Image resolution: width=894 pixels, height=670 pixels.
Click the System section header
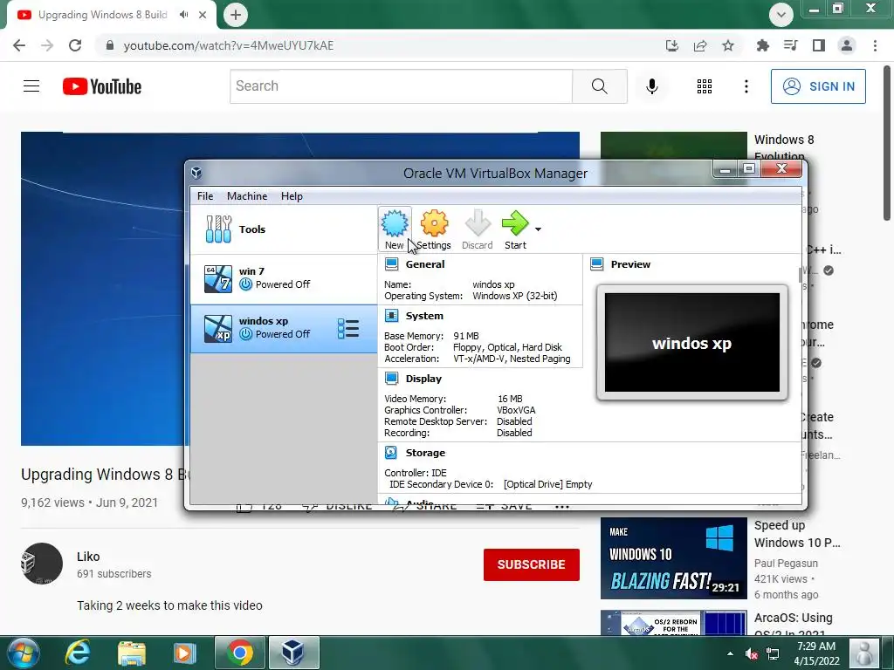pos(424,316)
